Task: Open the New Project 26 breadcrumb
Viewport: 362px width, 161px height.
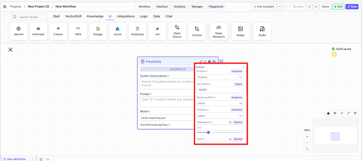Action: (38, 7)
